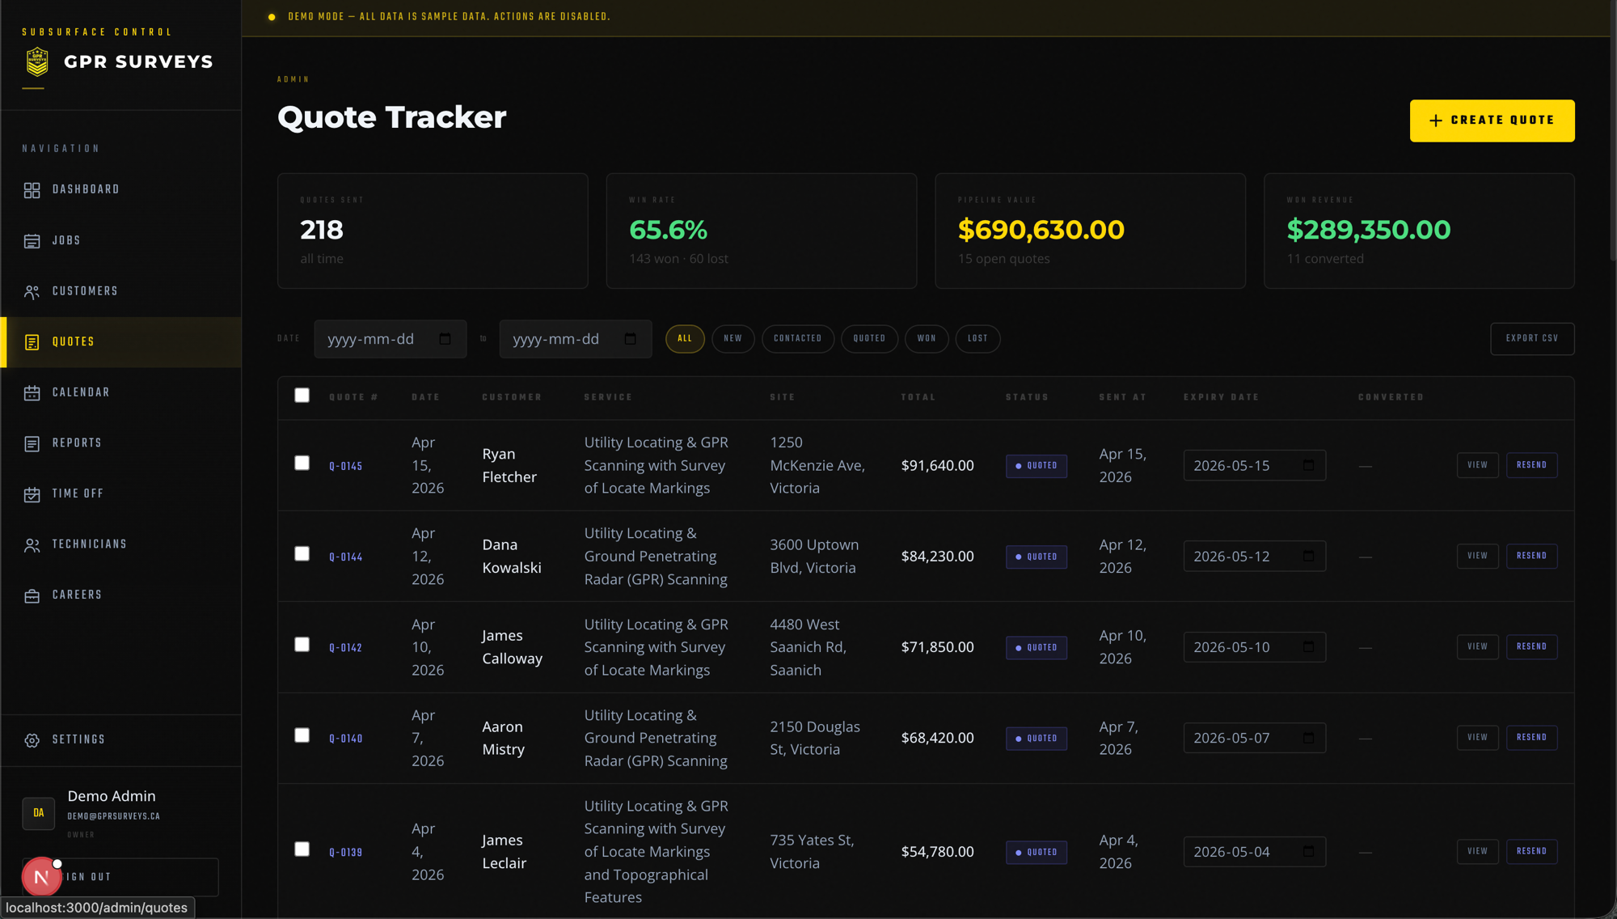Open the Dashboard grid icon
This screenshot has height=919, width=1617.
[x=32, y=190]
